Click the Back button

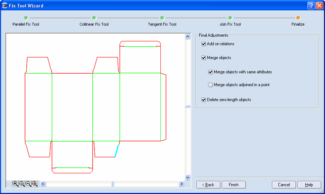(x=208, y=185)
